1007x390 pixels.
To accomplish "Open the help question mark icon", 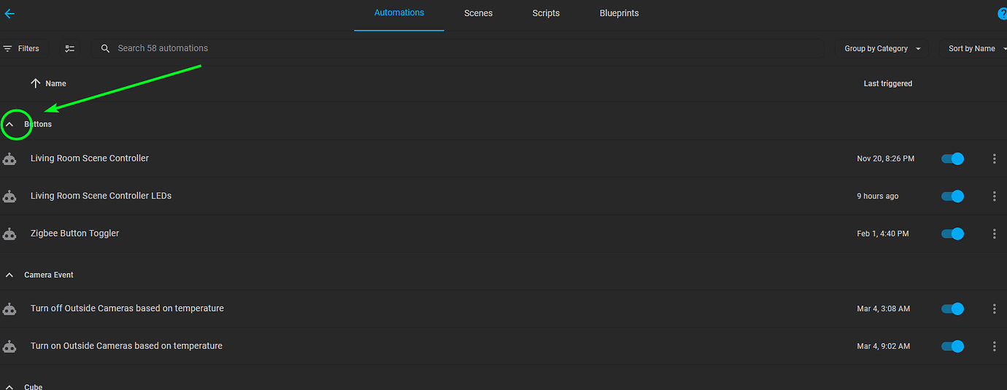I will coord(1003,14).
